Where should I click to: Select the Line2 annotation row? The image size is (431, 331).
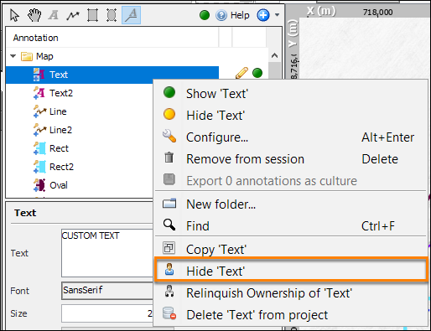[x=80, y=130]
